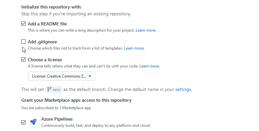This screenshot has width=259, height=131.
Task: Enable the Add .gitignore checkbox
Action: click(23, 42)
